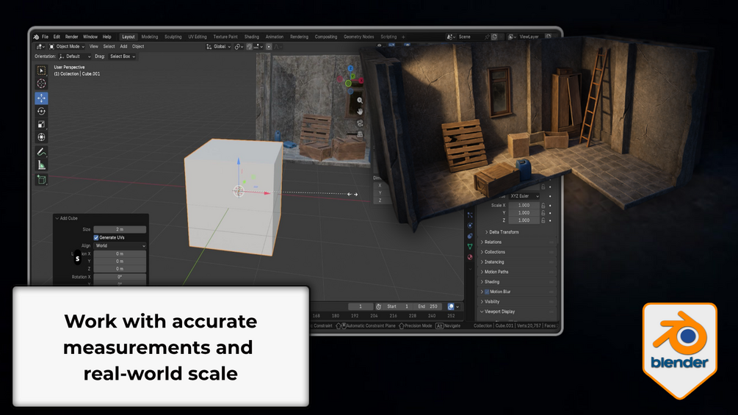Click the Location X field in Add Cube

coord(120,253)
